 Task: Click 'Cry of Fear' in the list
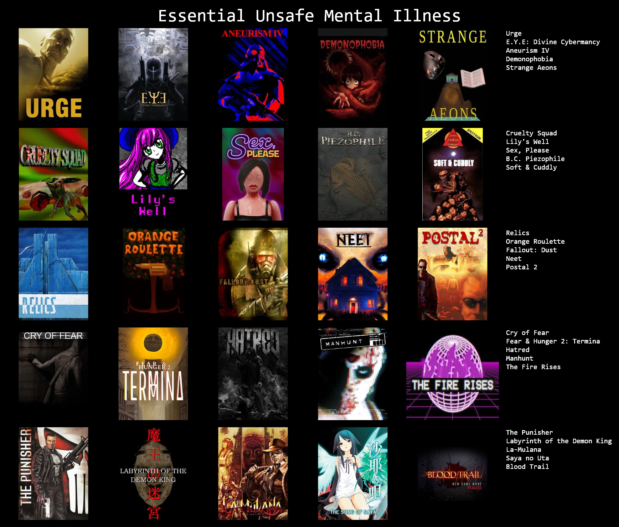click(527, 333)
